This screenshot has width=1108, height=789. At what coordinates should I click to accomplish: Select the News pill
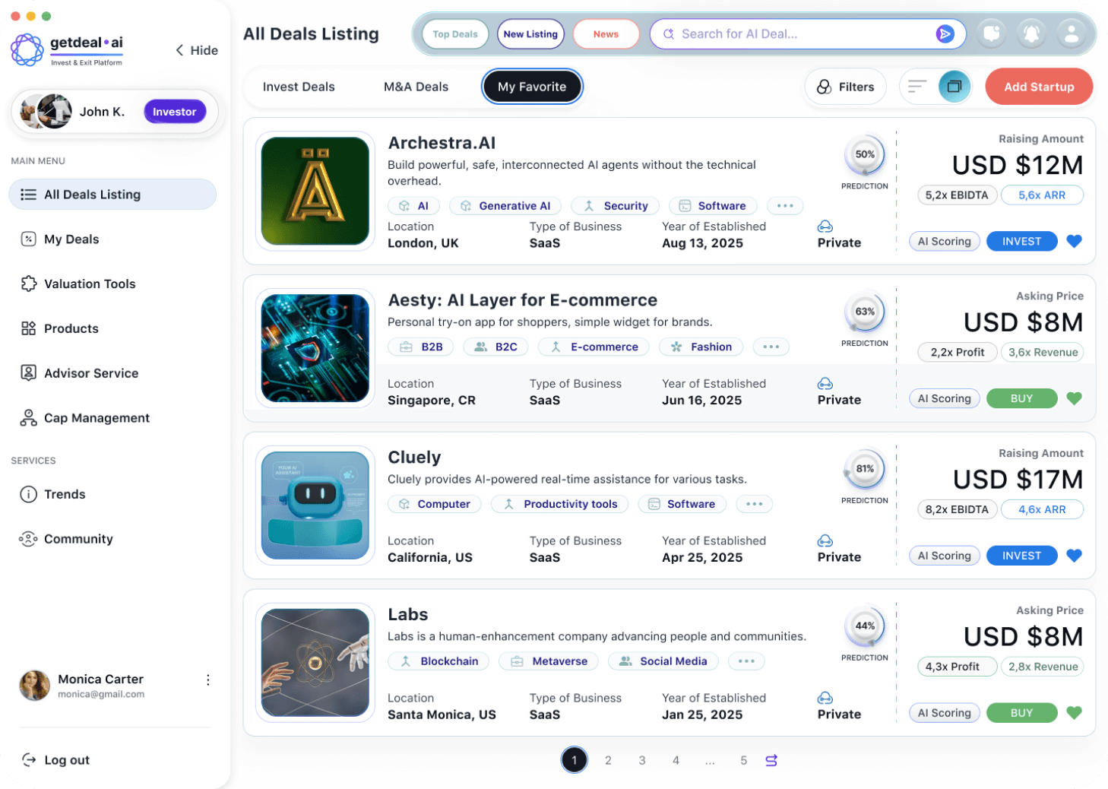pyautogui.click(x=606, y=34)
